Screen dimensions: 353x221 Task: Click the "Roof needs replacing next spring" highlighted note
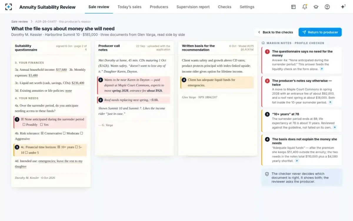click(x=133, y=100)
